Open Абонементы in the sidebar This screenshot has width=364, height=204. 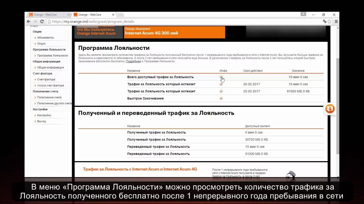(45, 38)
